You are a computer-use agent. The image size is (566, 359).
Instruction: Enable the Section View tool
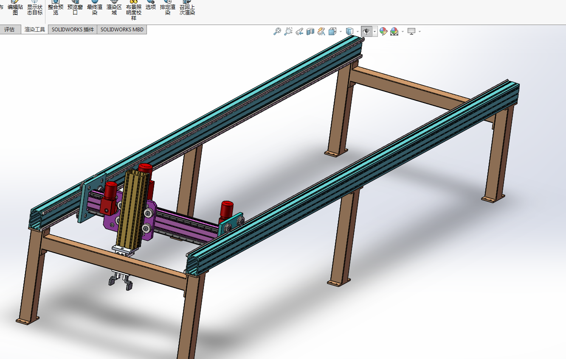coord(310,31)
